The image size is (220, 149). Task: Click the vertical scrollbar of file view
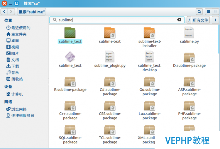(219, 39)
